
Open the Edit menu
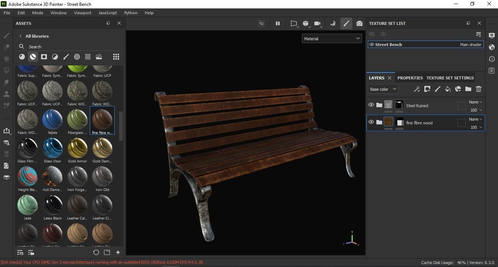pos(21,12)
